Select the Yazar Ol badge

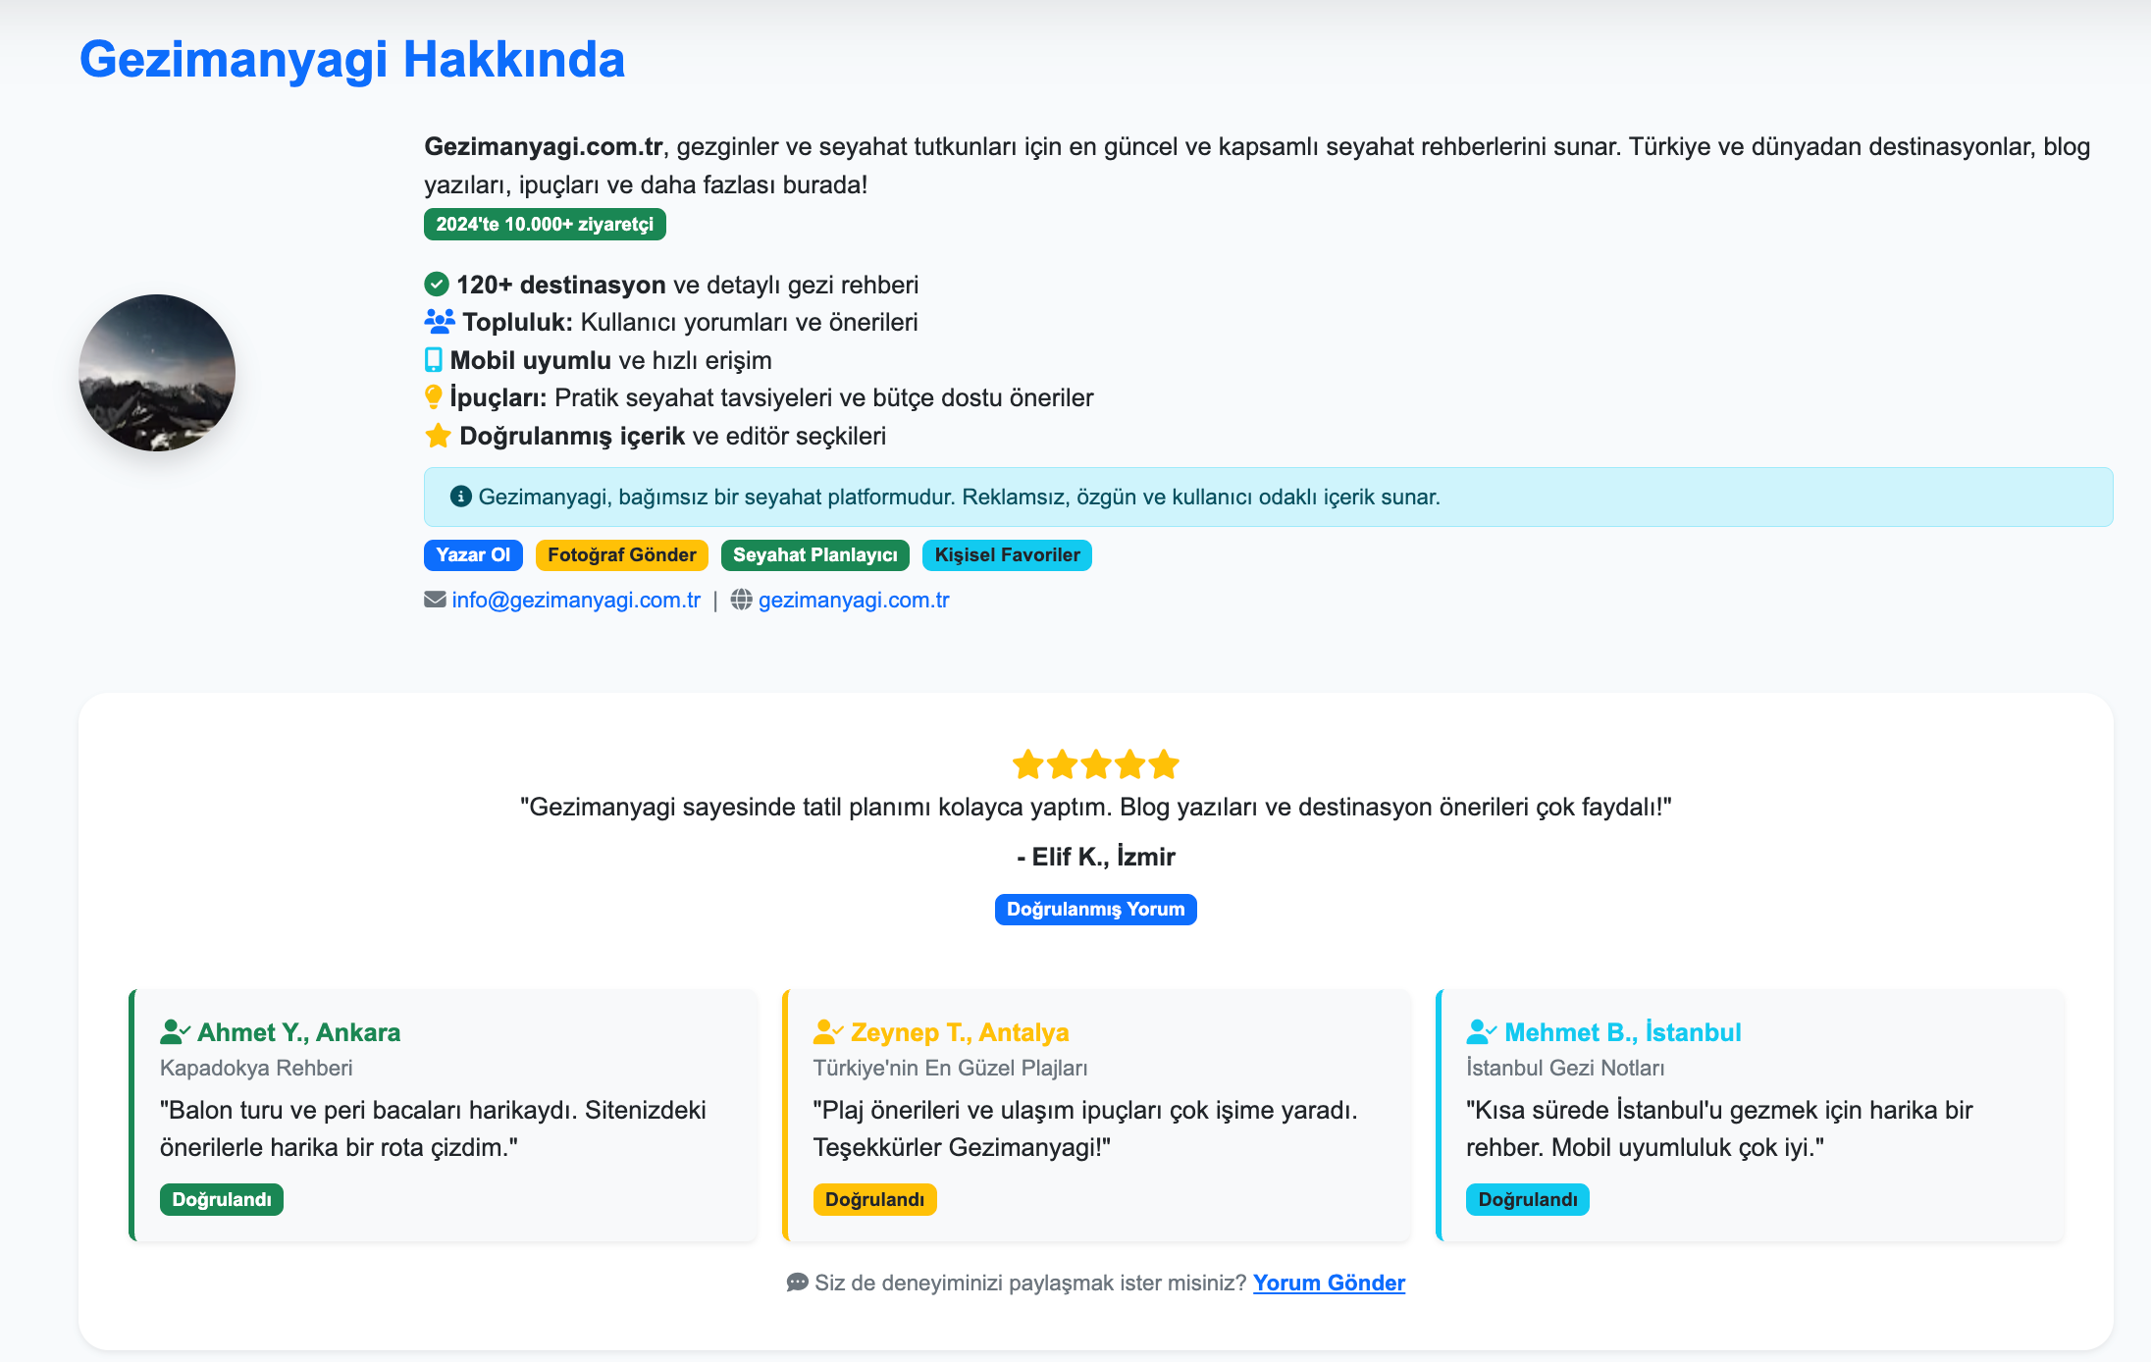coord(473,555)
